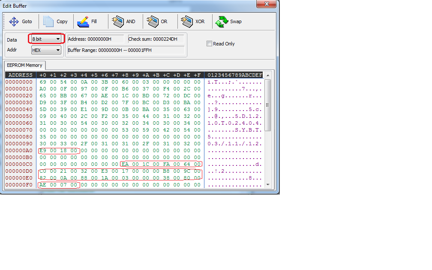This screenshot has height=270, width=432.
Task: Open the Data 8 bit dropdown
Action: point(46,39)
